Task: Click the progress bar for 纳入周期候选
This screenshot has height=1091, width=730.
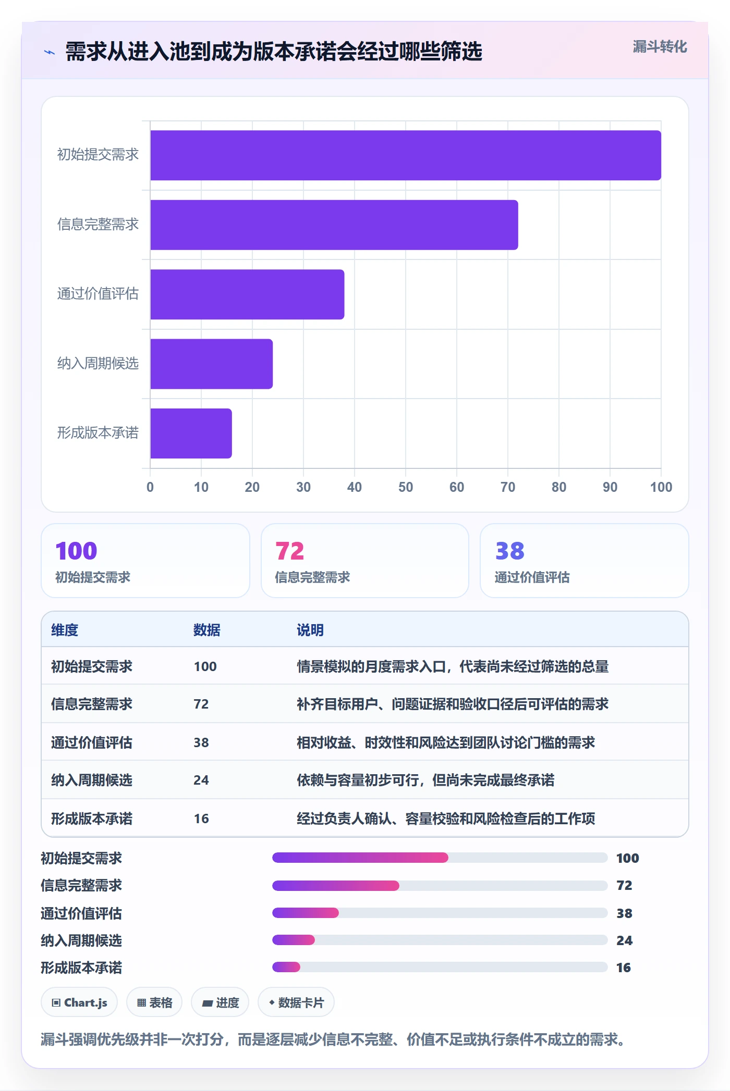Action: [440, 940]
